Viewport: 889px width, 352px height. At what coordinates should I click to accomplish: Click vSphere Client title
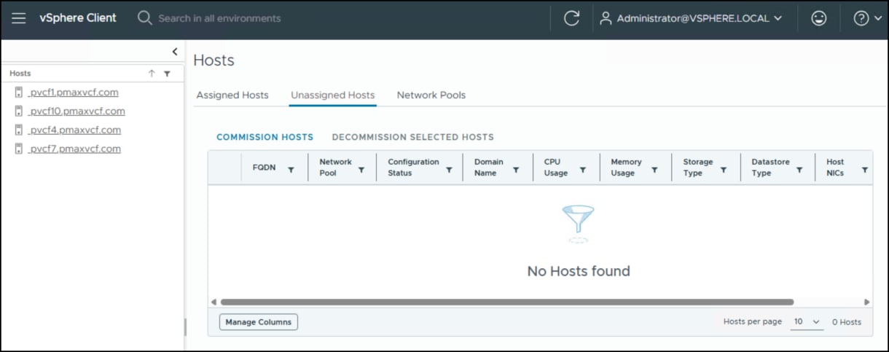click(x=78, y=18)
